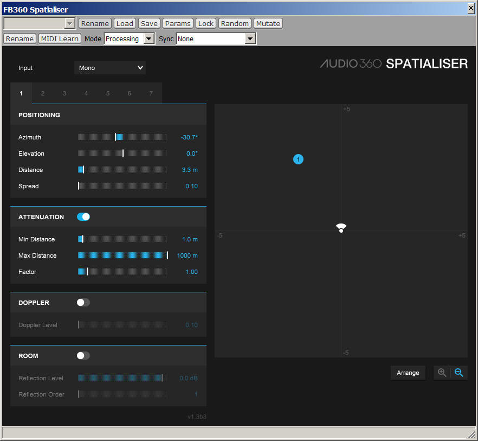Click the Min Distance slider track
The image size is (478, 441).
tap(122, 239)
